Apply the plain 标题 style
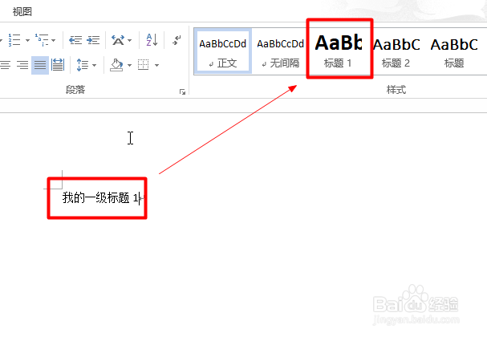Viewport: 487px width, 337px height. 454,51
